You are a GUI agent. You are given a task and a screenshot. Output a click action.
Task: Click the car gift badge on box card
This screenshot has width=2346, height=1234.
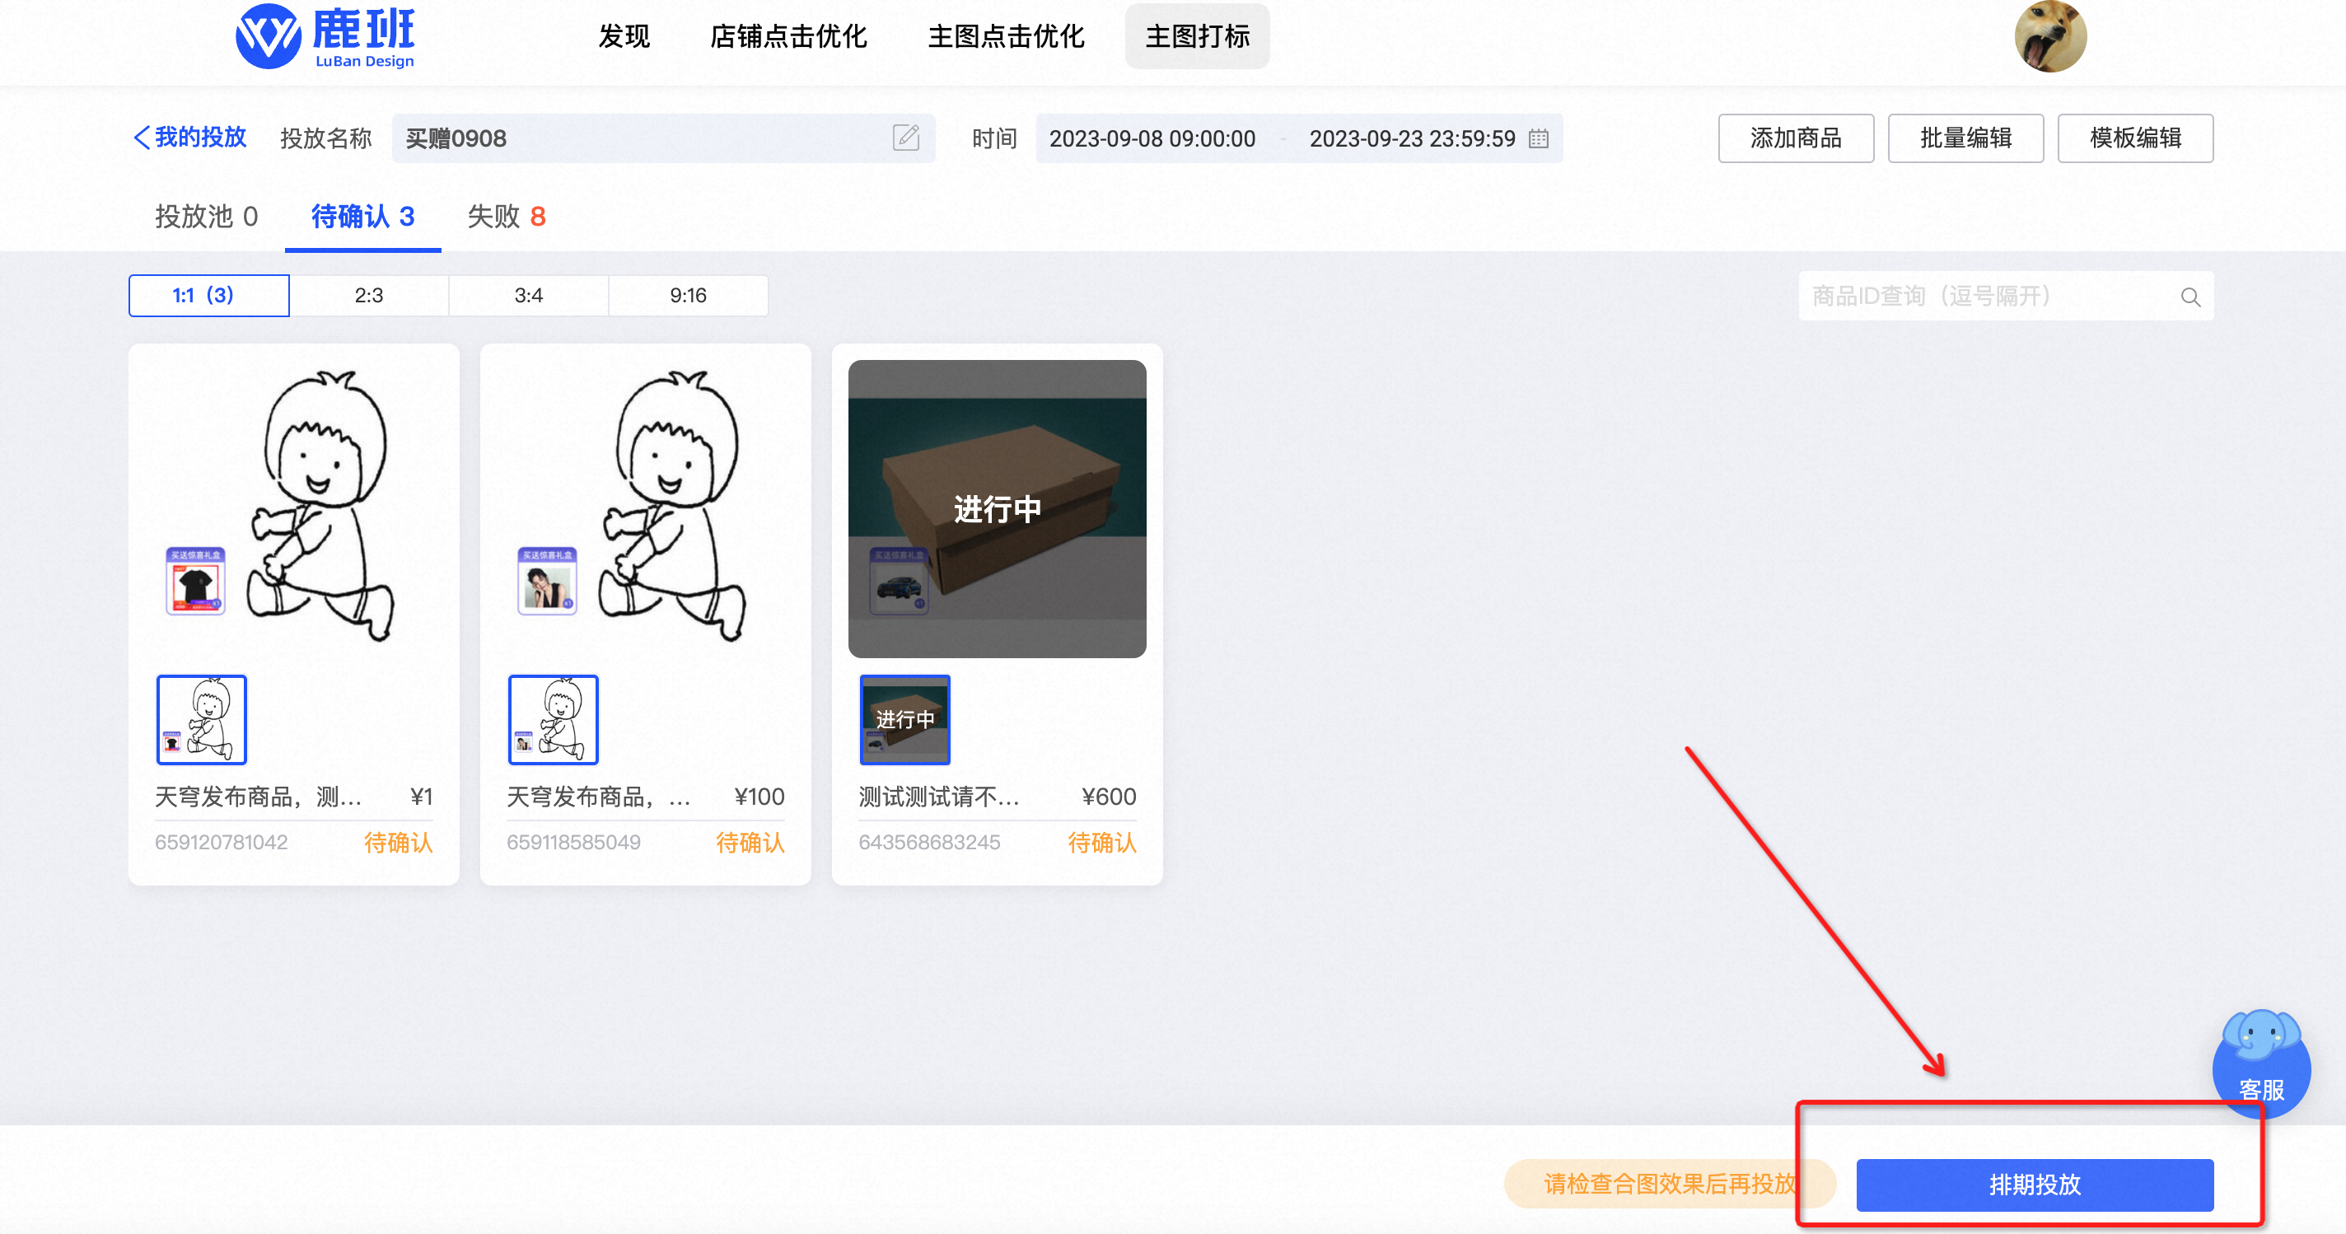click(x=898, y=581)
